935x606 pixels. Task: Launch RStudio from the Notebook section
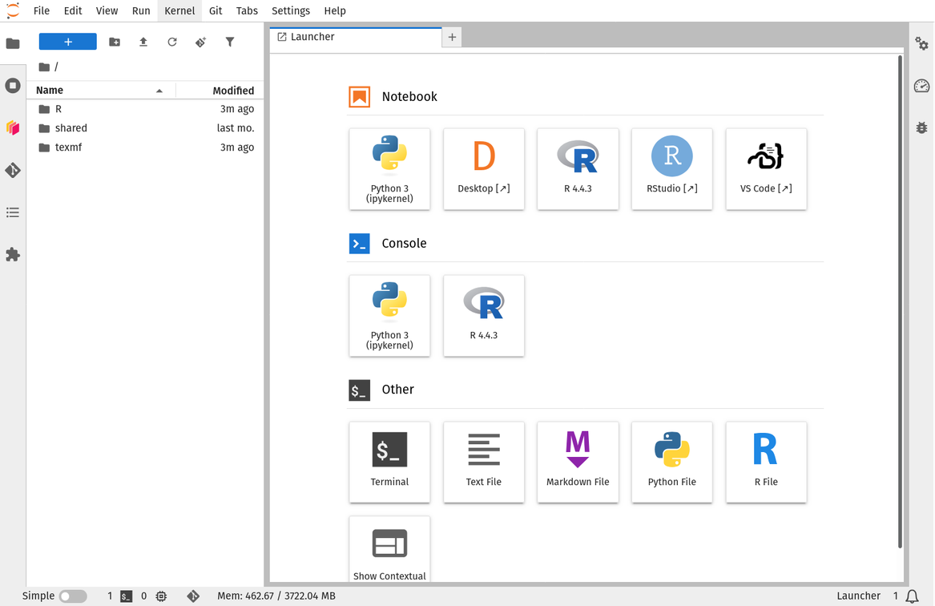pyautogui.click(x=671, y=169)
